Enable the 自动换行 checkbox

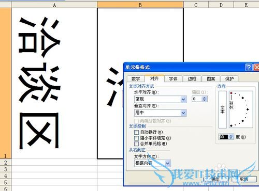[x=136, y=132]
